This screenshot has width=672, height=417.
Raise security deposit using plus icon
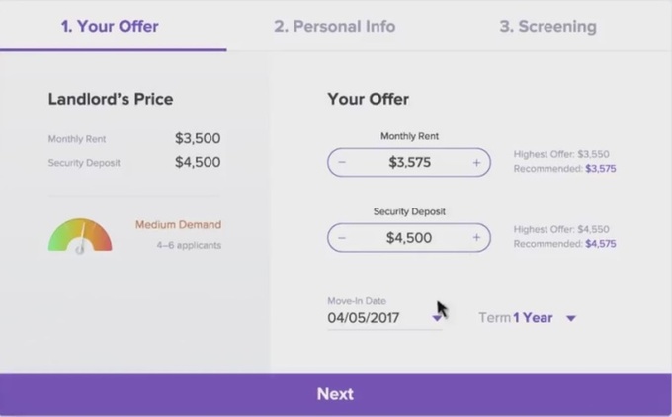coord(476,238)
